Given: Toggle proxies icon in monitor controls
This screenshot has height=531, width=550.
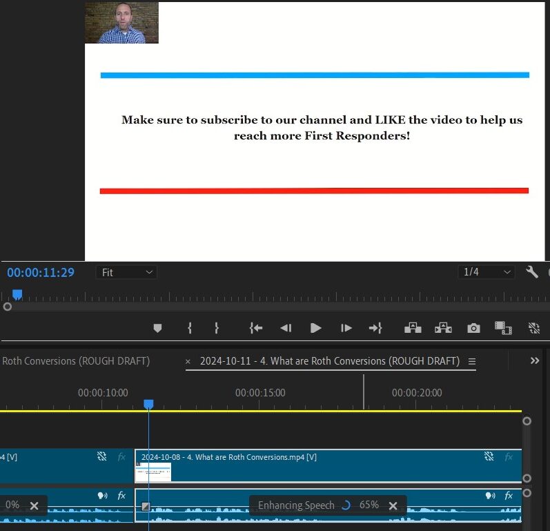Looking at the screenshot, I should (x=534, y=328).
